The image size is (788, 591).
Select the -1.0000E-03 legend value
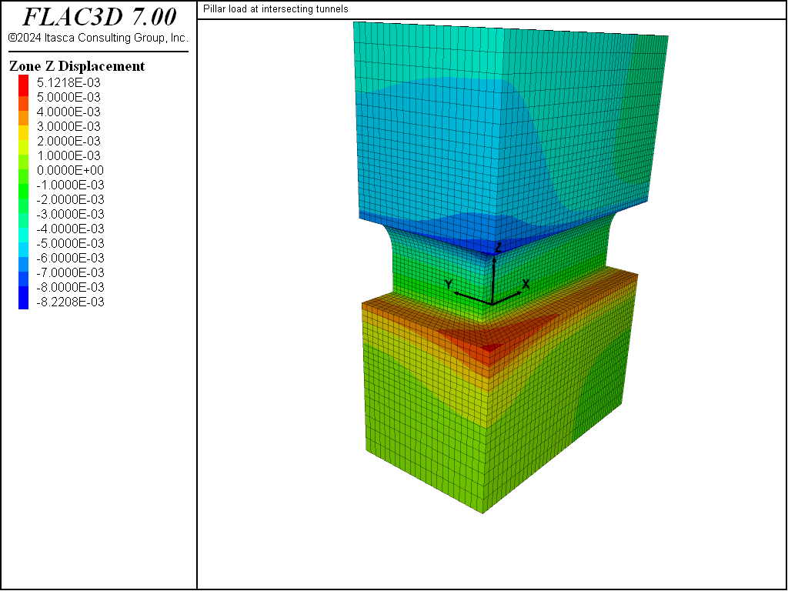70,185
